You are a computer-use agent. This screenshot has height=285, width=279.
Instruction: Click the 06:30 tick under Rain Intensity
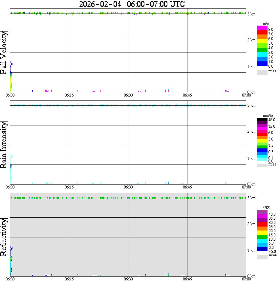click(x=128, y=187)
